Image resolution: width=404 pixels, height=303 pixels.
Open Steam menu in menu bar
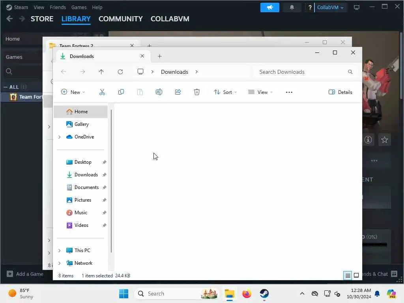tap(21, 7)
